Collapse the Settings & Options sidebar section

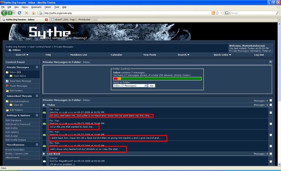[x=37, y=115]
